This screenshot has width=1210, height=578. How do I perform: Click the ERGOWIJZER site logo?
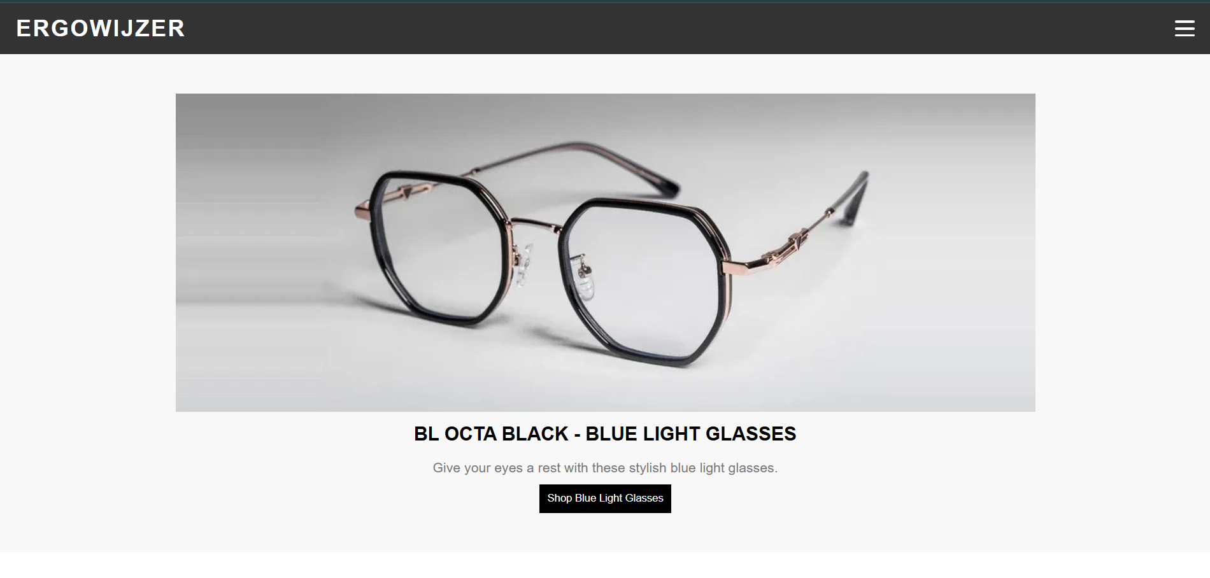(x=101, y=28)
